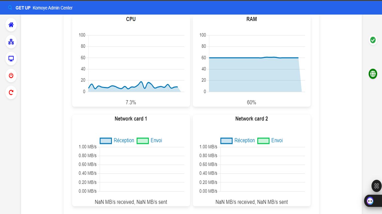The width and height of the screenshot is (382, 214).
Task: Click the dark grid apps floating button
Action: (x=376, y=186)
